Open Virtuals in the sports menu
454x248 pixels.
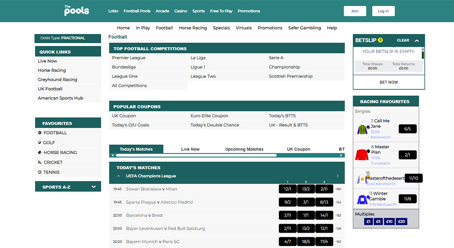(x=244, y=28)
